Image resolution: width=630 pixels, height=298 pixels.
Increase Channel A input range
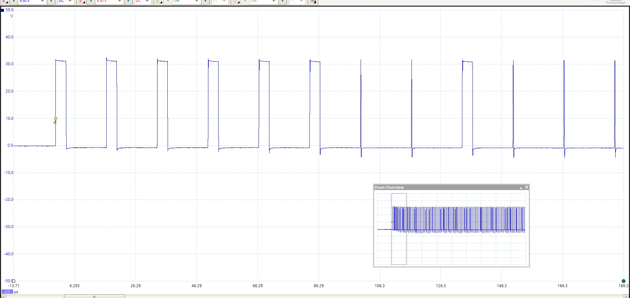51,2
